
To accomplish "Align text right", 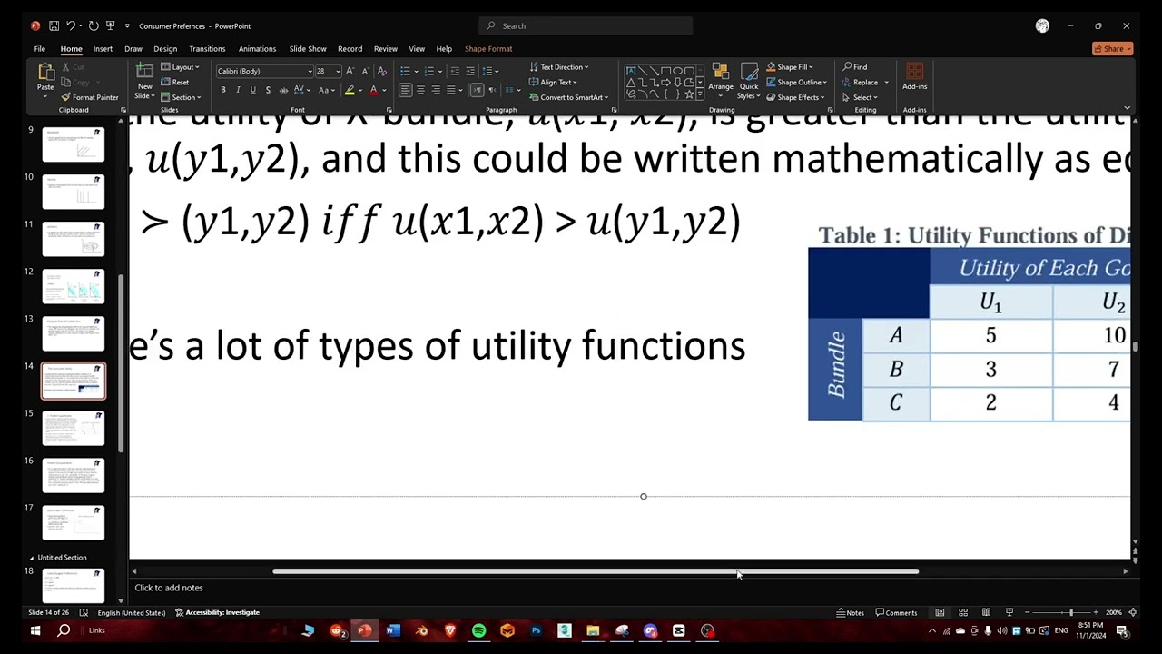I will point(436,90).
